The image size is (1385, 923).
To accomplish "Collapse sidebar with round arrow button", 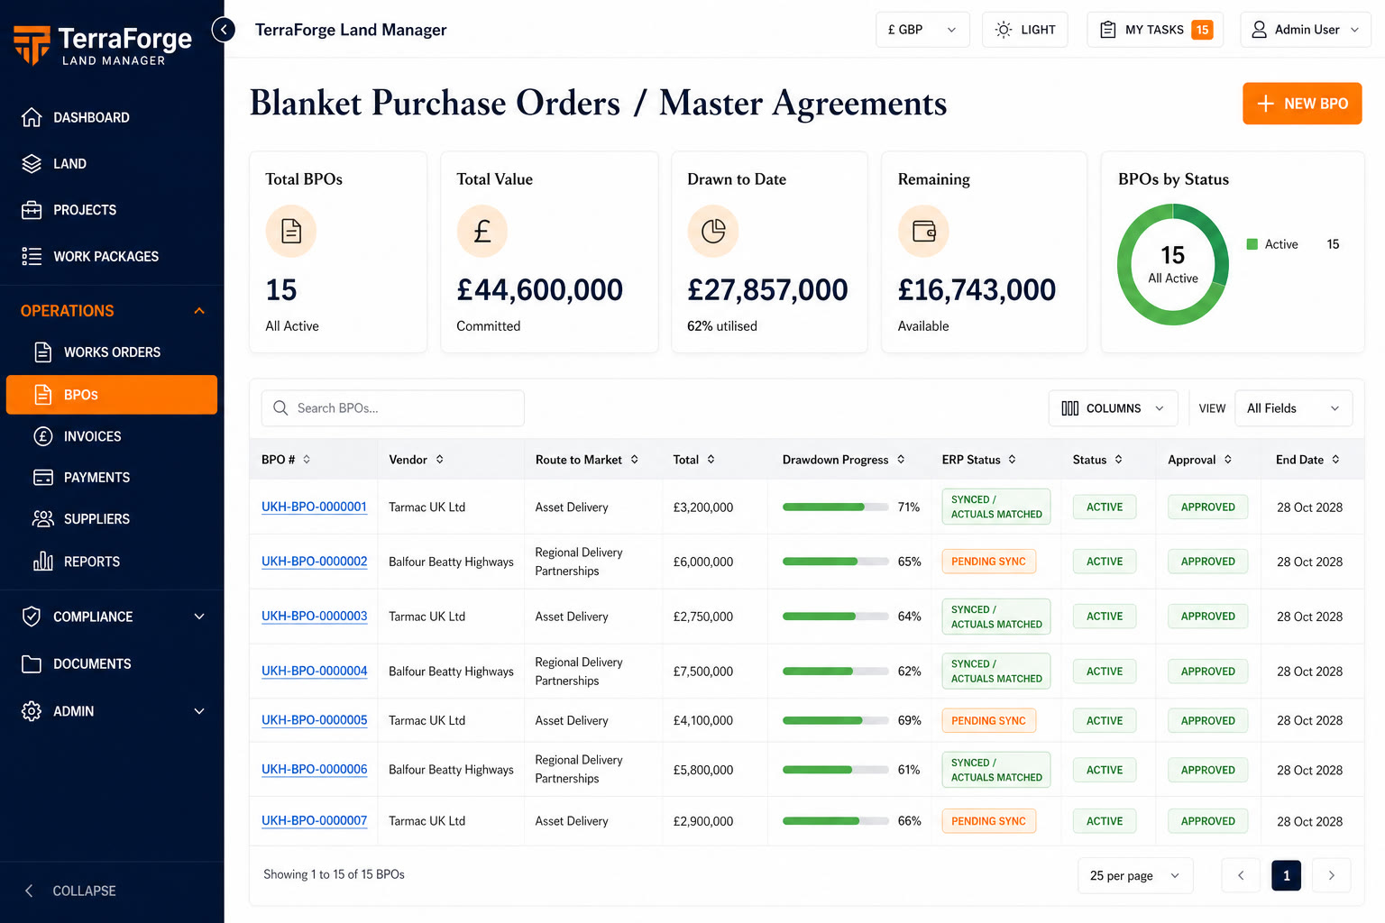I will [x=224, y=30].
